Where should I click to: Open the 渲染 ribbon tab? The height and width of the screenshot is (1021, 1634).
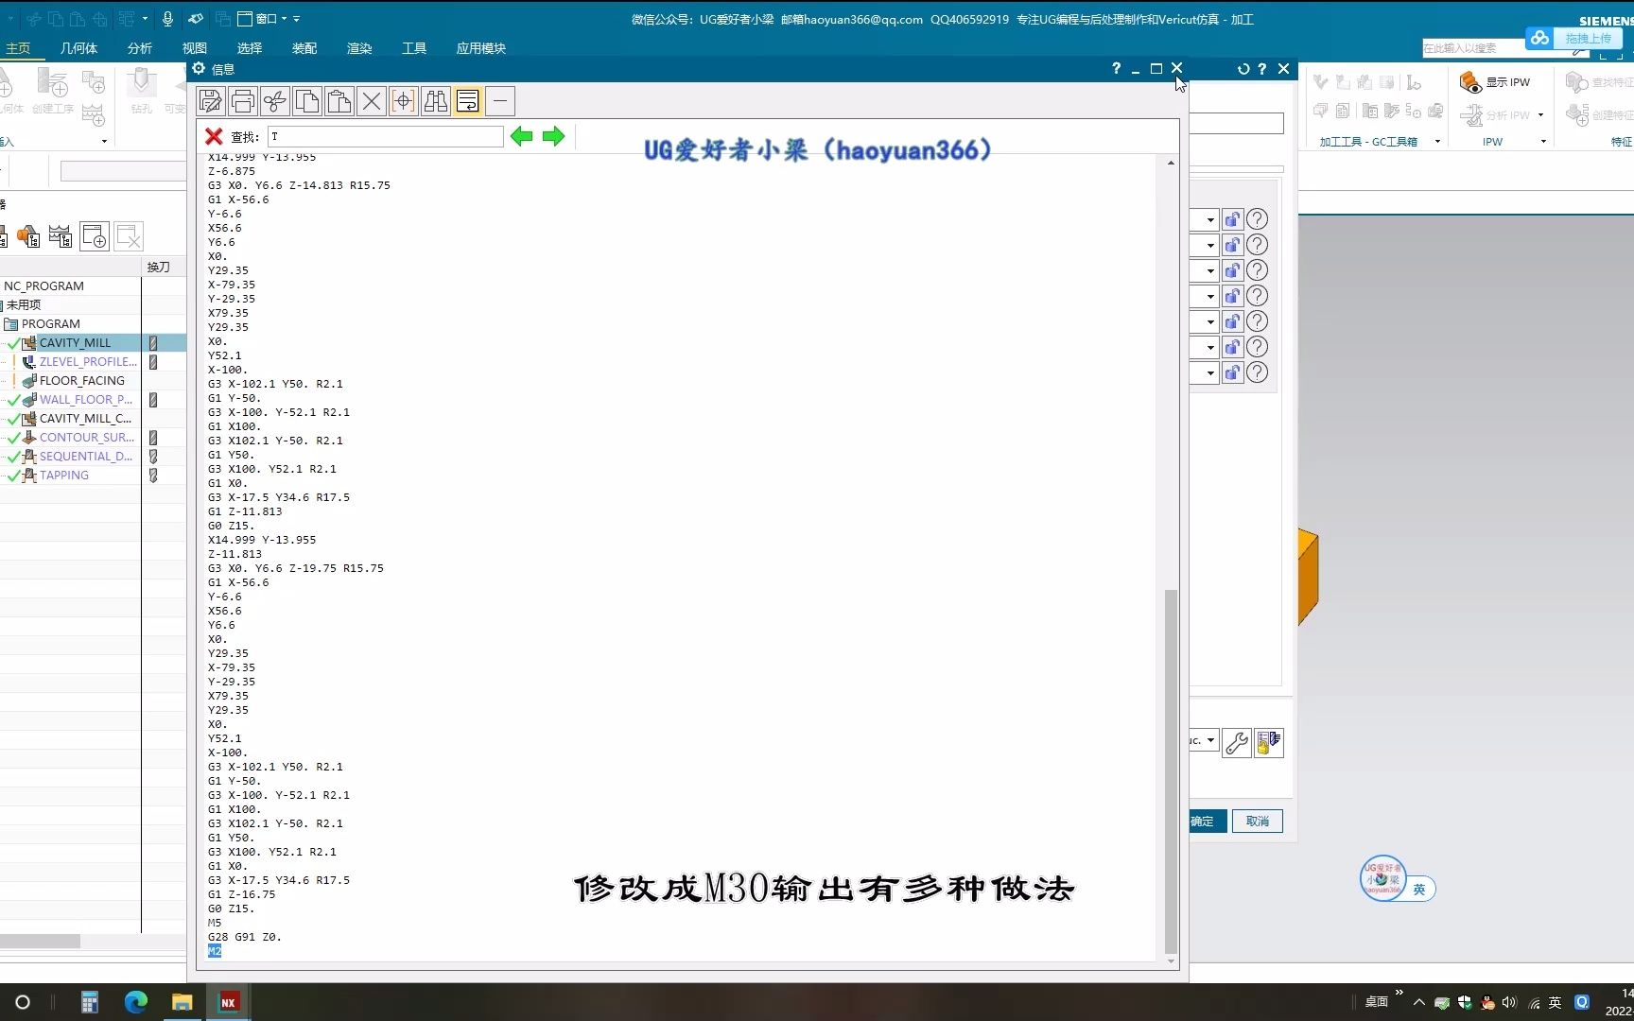(358, 48)
